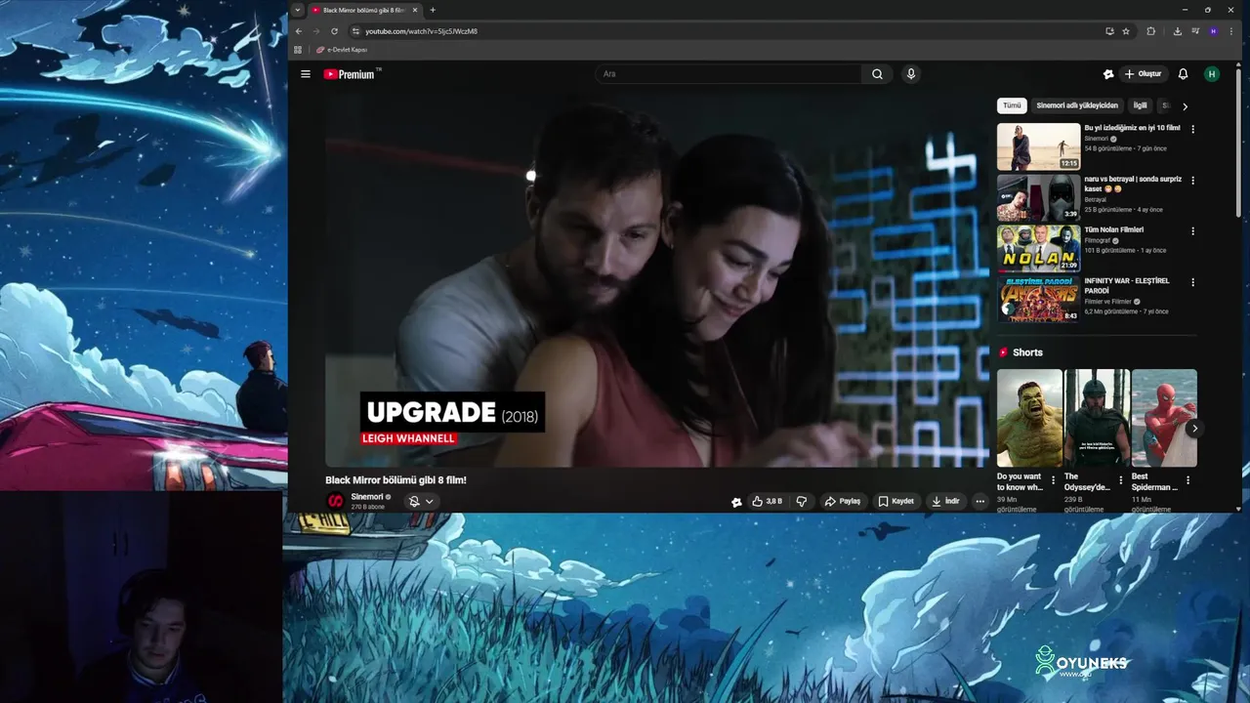
Task: Click the Oluştur create button
Action: pyautogui.click(x=1143, y=74)
